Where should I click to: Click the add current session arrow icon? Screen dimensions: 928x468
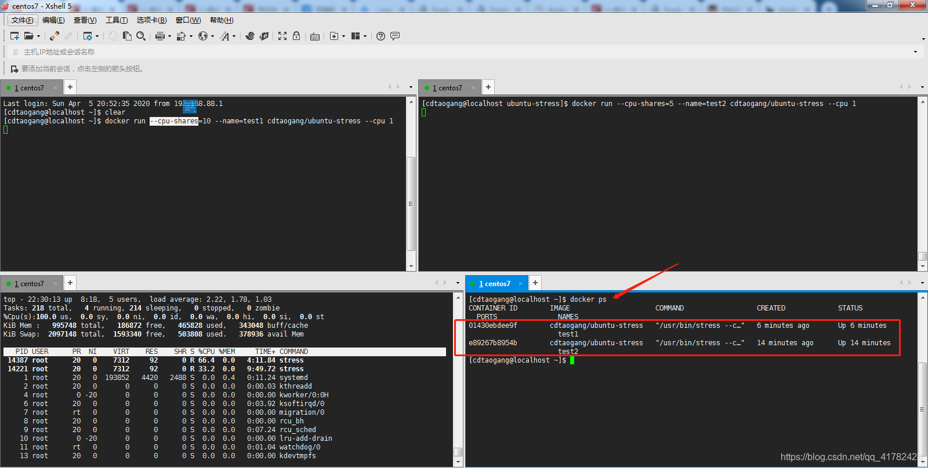[14, 69]
